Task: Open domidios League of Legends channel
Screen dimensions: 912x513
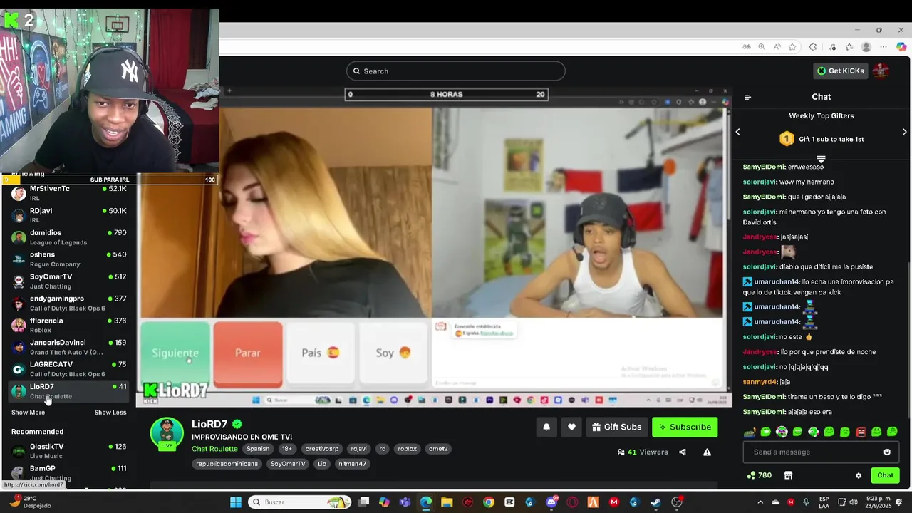Action: click(68, 237)
